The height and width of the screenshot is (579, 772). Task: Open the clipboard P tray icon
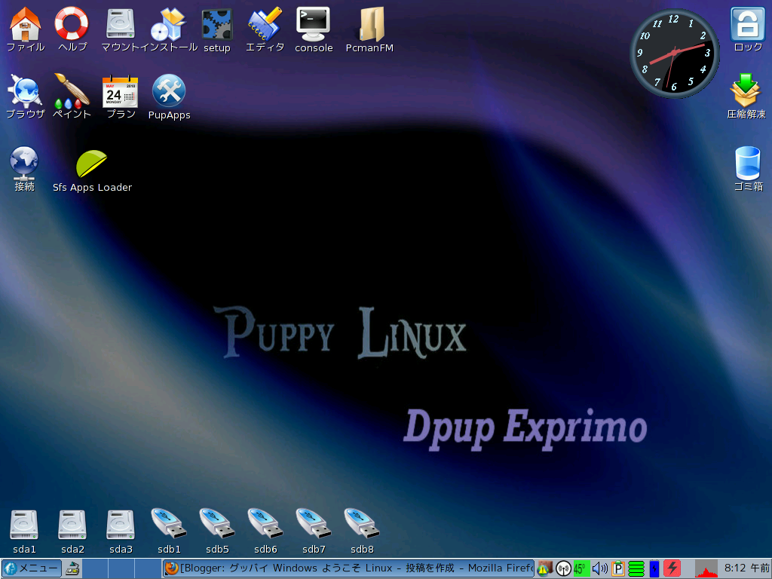coord(618,569)
